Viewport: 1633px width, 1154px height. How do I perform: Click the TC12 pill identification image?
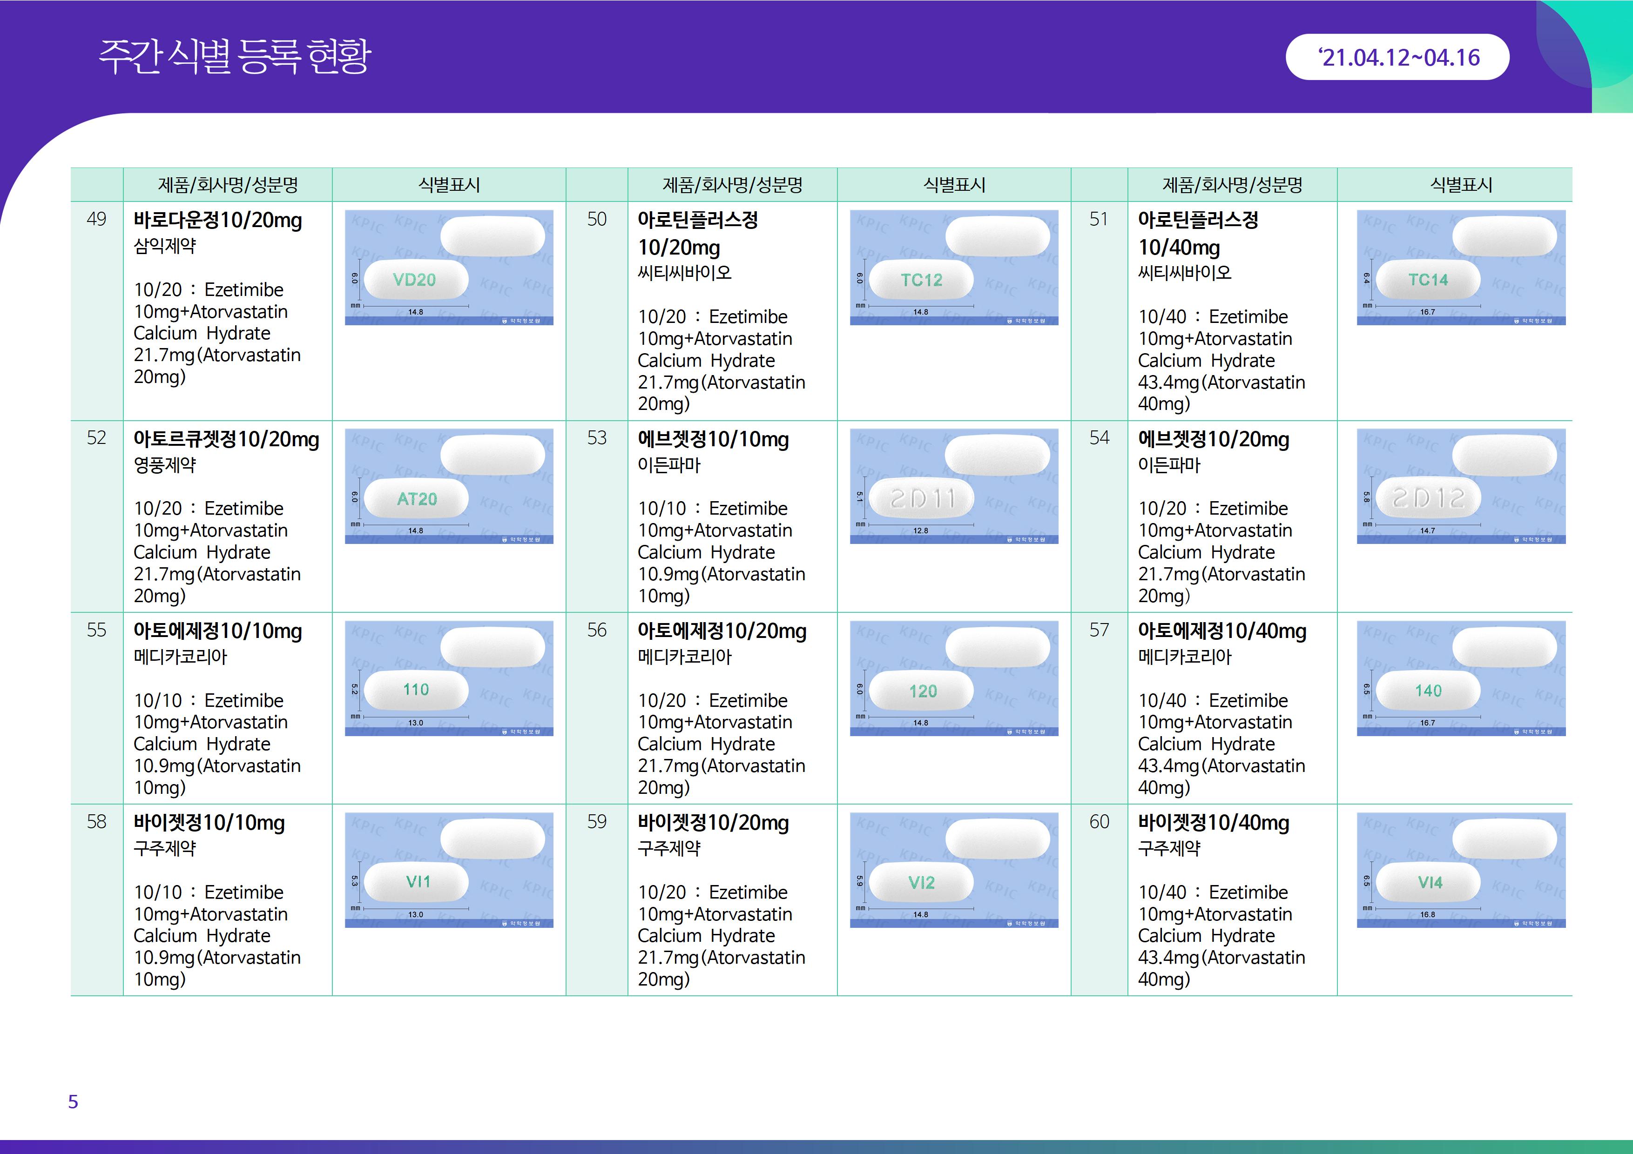(954, 268)
